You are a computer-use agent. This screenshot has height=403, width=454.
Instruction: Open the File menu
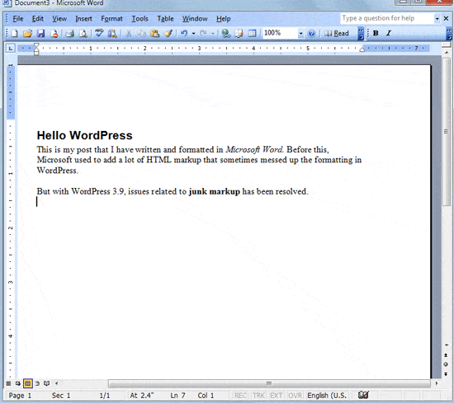17,19
